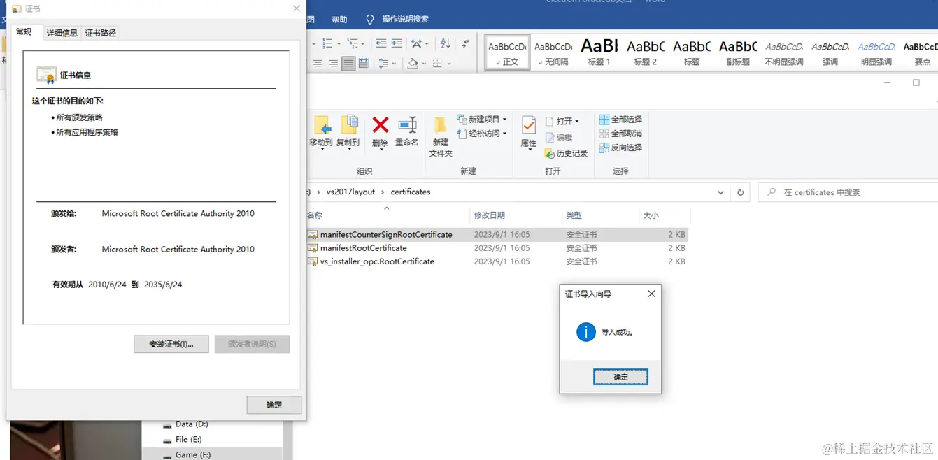Toggle show paragraph marks icon in Word
938x460 pixels.
pos(466,43)
